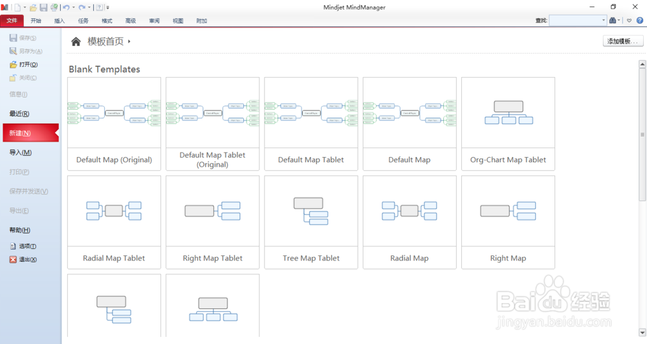Open the dropdown next to binoculars icon
Image resolution: width=647 pixels, height=344 pixels.
coord(619,20)
